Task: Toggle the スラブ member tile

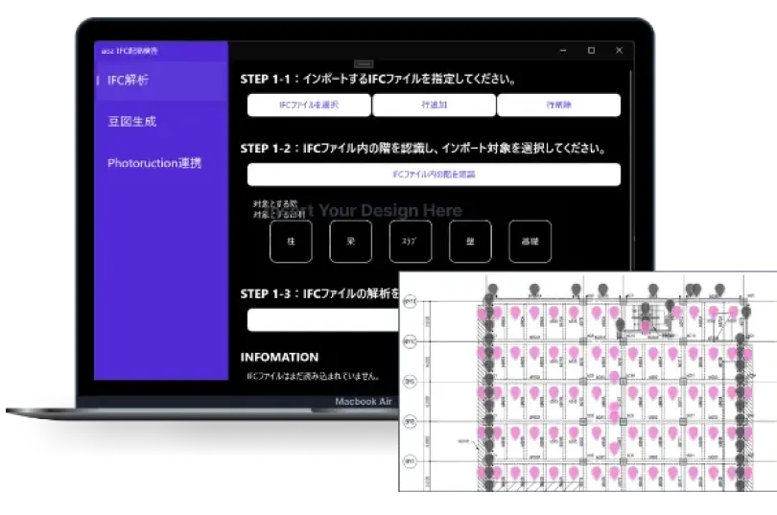Action: coord(411,241)
